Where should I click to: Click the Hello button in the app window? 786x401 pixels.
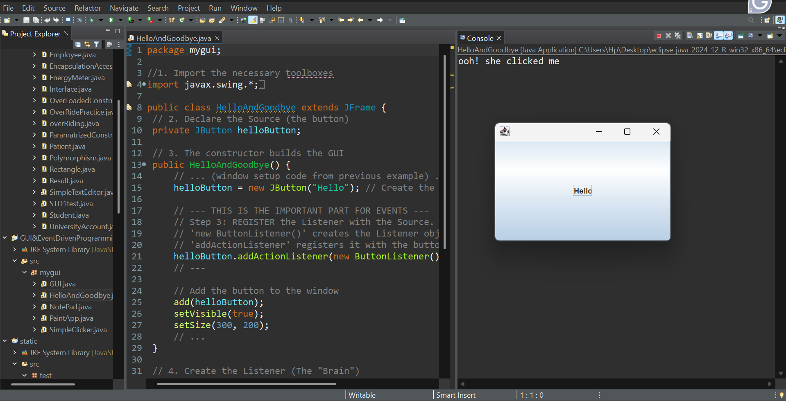[x=582, y=190]
